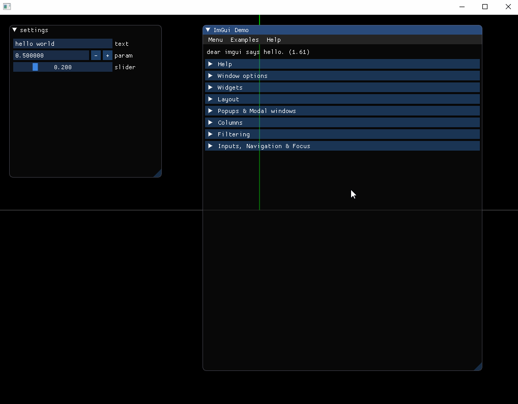Viewport: 518px width, 404px height.
Task: Click the 'param' label
Action: (124, 55)
